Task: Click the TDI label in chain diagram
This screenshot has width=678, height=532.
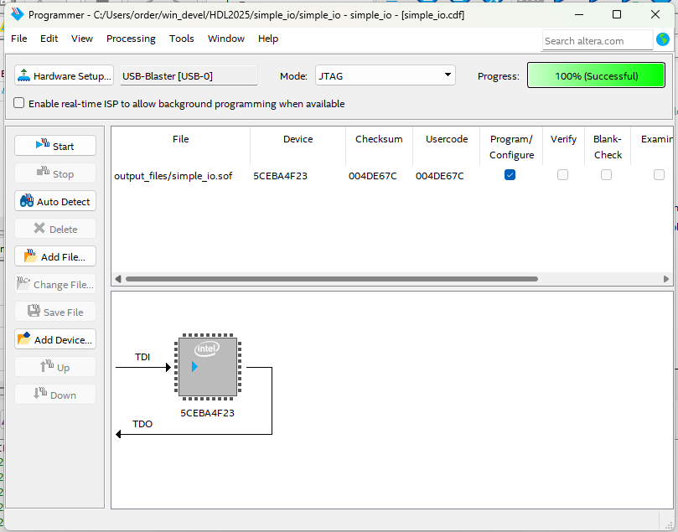Action: 142,357
